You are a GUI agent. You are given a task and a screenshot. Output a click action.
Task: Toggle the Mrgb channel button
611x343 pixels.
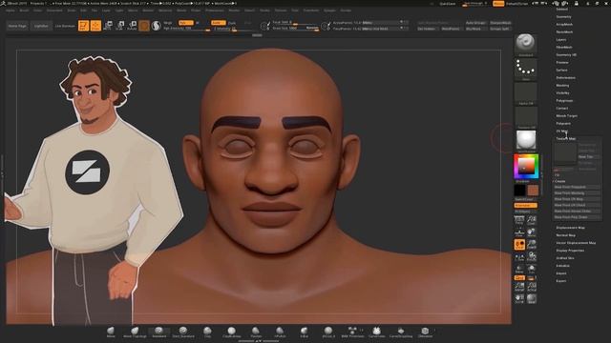pos(168,23)
